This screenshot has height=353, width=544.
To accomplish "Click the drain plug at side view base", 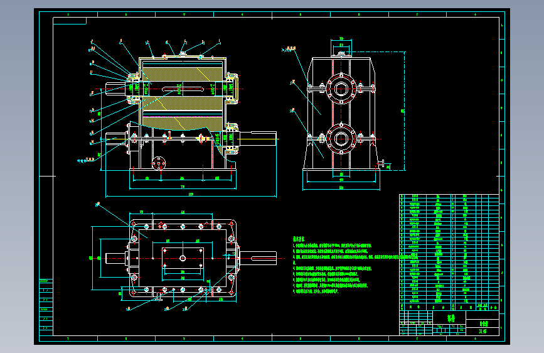I will tap(381, 163).
